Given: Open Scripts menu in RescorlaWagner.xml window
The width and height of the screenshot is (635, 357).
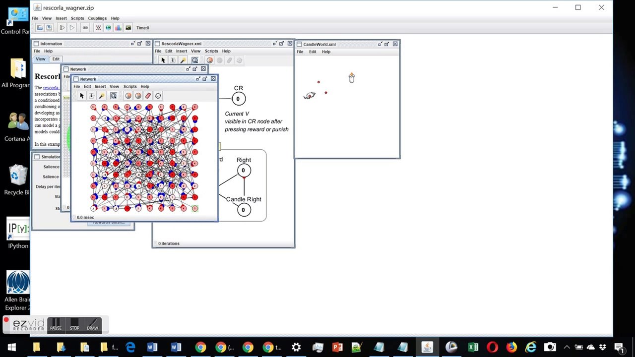Looking at the screenshot, I should 211,51.
